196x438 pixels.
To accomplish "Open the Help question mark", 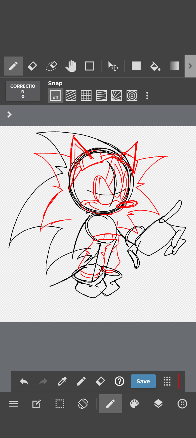I will pos(120,381).
